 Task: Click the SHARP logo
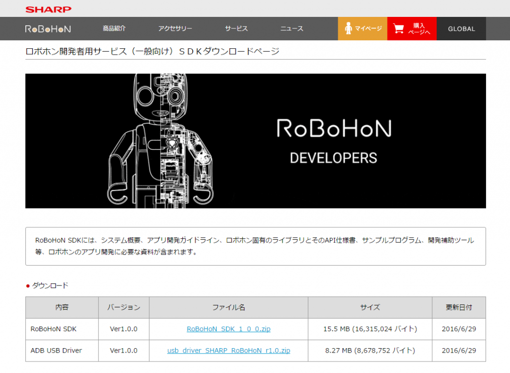tap(48, 8)
